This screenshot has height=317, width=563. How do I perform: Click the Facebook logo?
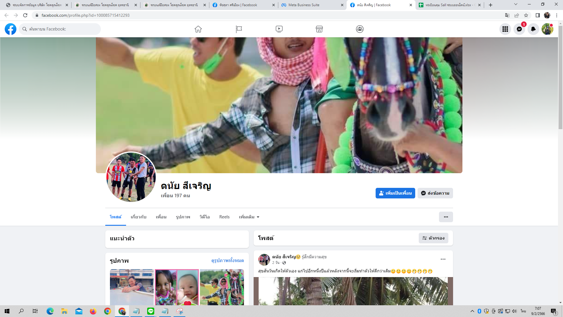[11, 29]
